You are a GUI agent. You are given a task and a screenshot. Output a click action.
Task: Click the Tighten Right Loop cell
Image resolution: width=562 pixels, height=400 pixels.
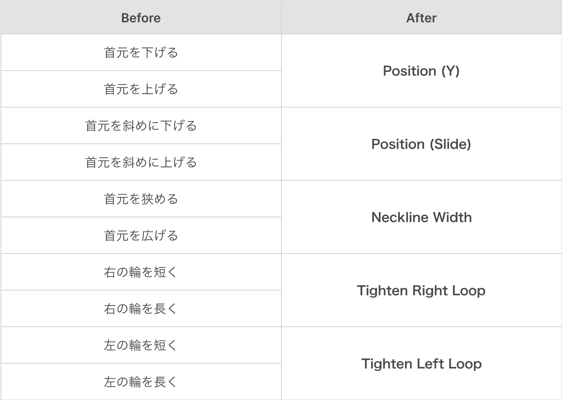(421, 290)
